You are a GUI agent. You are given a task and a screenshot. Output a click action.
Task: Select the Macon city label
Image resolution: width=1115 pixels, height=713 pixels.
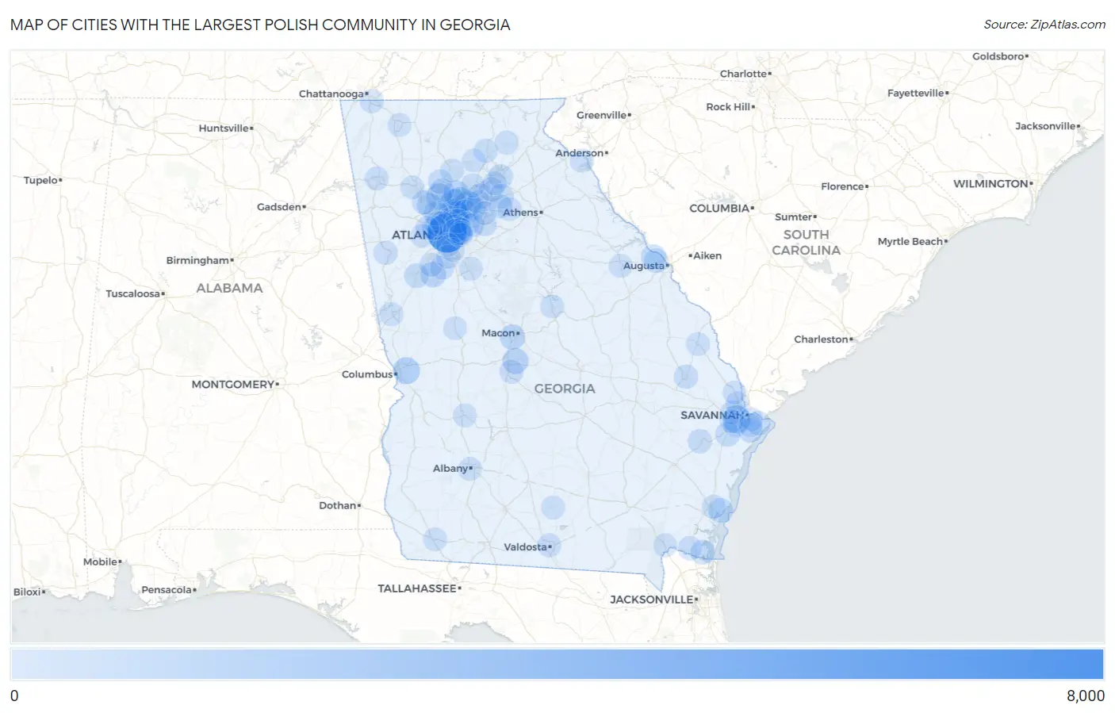pos(498,333)
